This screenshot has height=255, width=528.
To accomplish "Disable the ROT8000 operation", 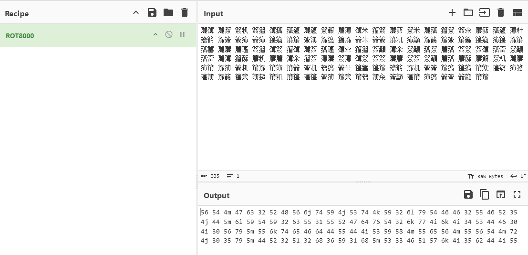I will click(168, 35).
